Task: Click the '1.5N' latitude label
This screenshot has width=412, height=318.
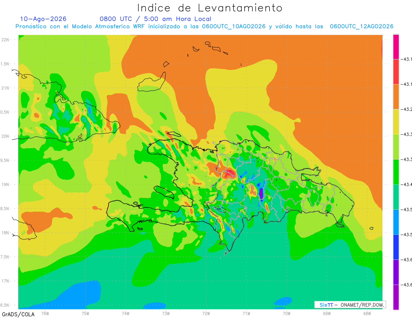Action: click(x=5, y=64)
